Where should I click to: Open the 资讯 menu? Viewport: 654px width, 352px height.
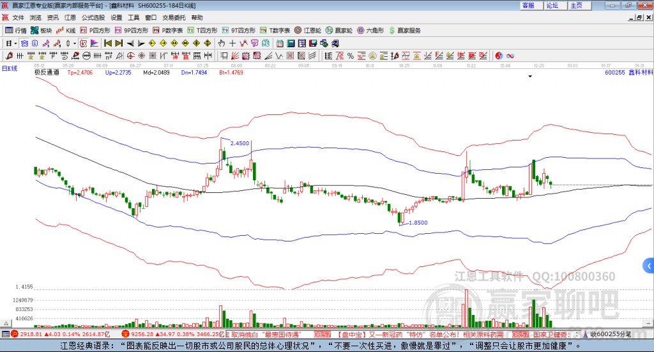(x=52, y=17)
